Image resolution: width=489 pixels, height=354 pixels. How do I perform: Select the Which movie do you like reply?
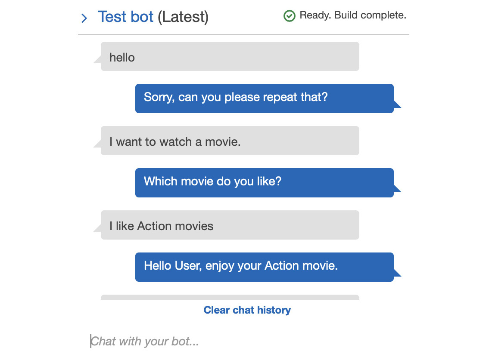pos(264,183)
